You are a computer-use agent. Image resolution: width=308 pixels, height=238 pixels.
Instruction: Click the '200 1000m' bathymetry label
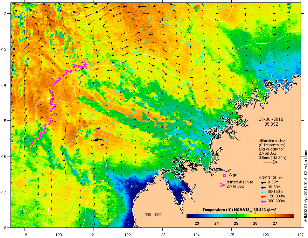[154, 215]
